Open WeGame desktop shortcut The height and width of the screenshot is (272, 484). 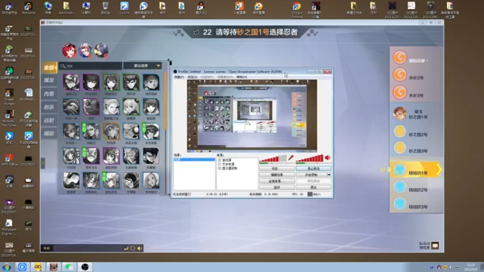28,8
